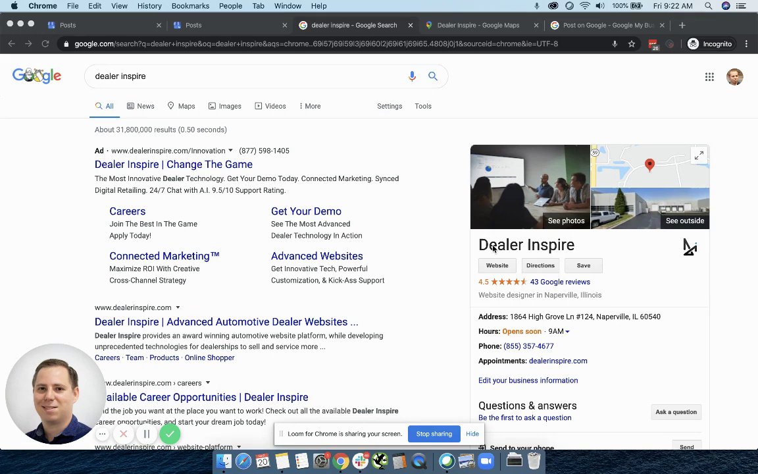Switch to the Maps search tab

pyautogui.click(x=182, y=106)
